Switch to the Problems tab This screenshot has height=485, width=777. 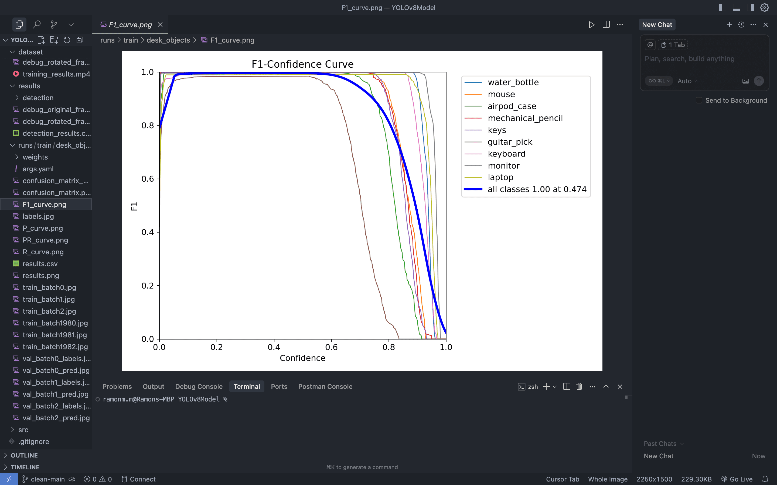click(117, 387)
